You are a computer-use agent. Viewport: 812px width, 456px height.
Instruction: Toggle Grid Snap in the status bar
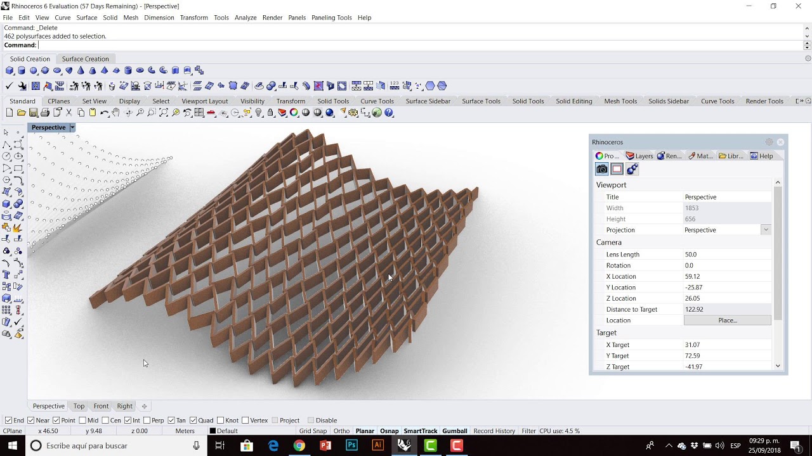313,431
